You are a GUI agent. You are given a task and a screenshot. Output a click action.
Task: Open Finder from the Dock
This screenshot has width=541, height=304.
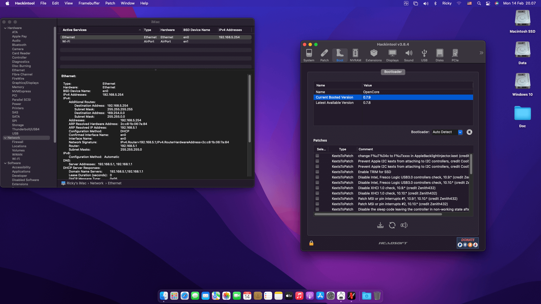pos(164,296)
